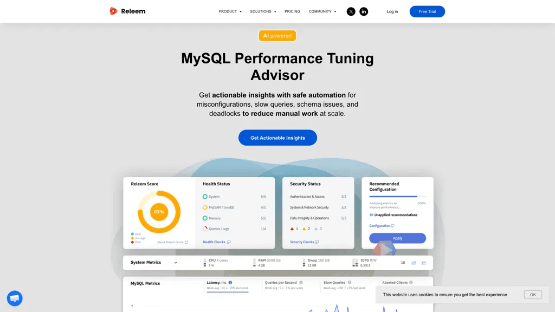Click the Aborted Clients info icon

pos(411,283)
